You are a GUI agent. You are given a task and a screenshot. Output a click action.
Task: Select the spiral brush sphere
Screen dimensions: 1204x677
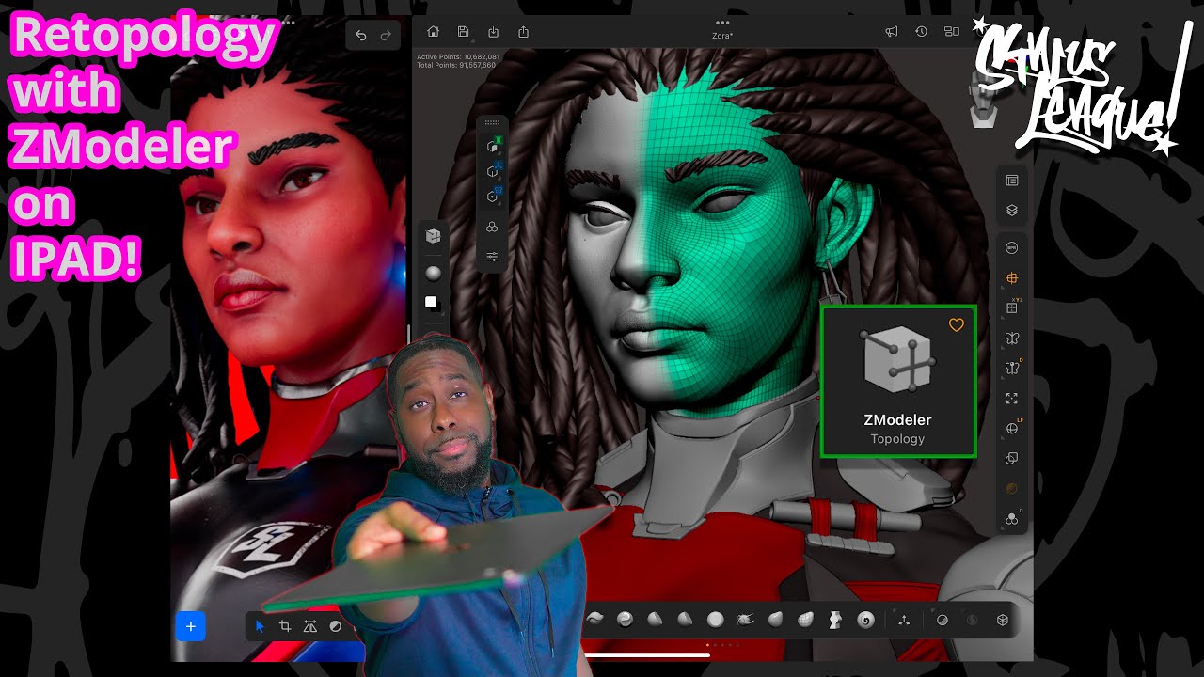coord(866,619)
